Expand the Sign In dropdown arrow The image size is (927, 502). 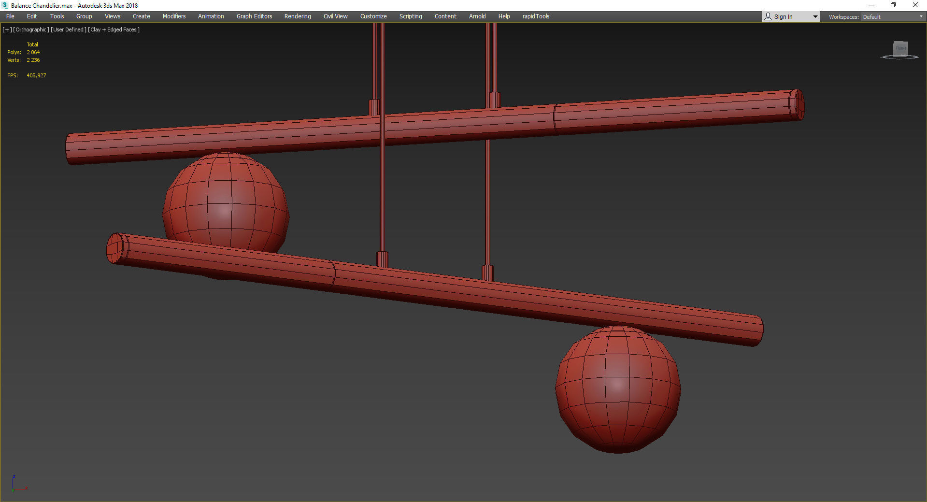tap(815, 17)
